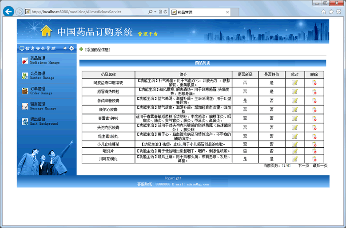Viewport: 346px width, 228px height.
Task: Click the browser forward button
Action: tap(19, 12)
